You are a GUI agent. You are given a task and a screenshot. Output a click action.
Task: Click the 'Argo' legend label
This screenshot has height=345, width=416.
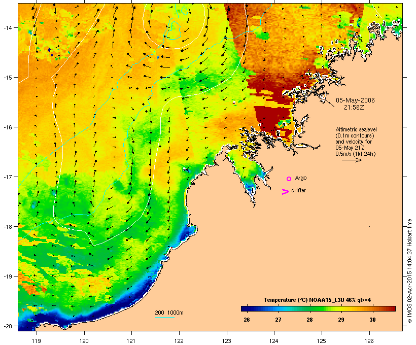pos(301,178)
